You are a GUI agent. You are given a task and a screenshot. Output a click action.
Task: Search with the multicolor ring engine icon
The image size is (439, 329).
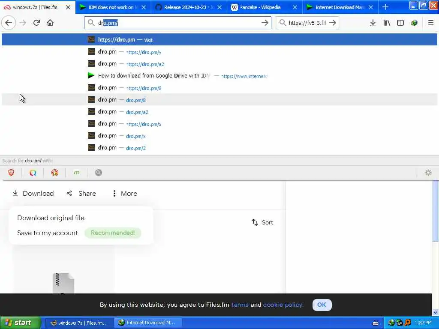pyautogui.click(x=33, y=173)
